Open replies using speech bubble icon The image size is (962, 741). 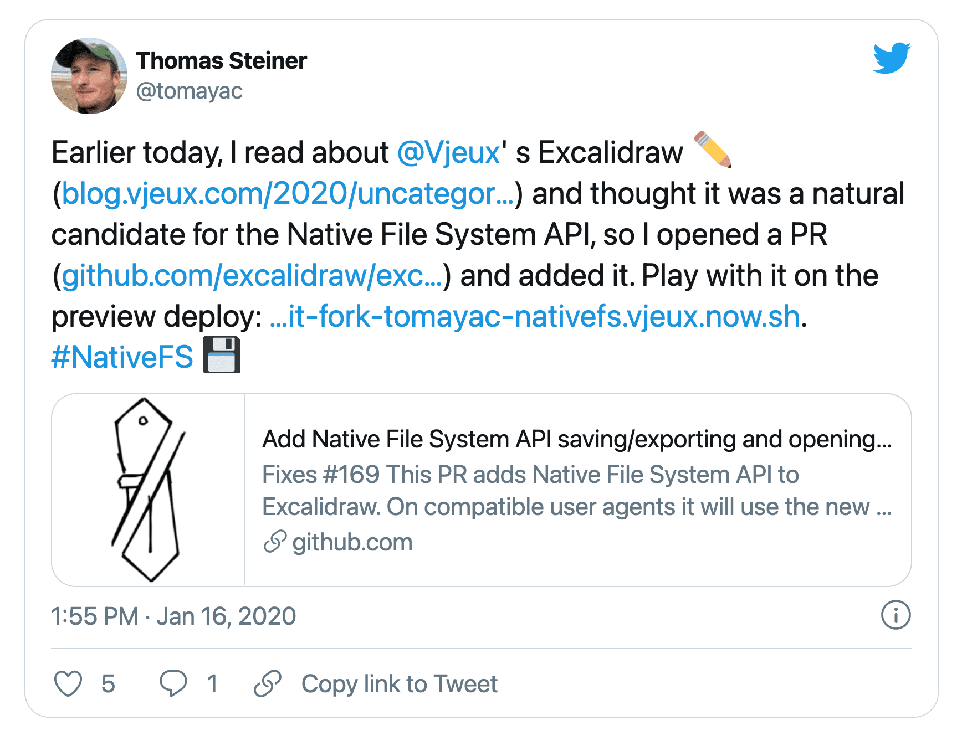173,683
